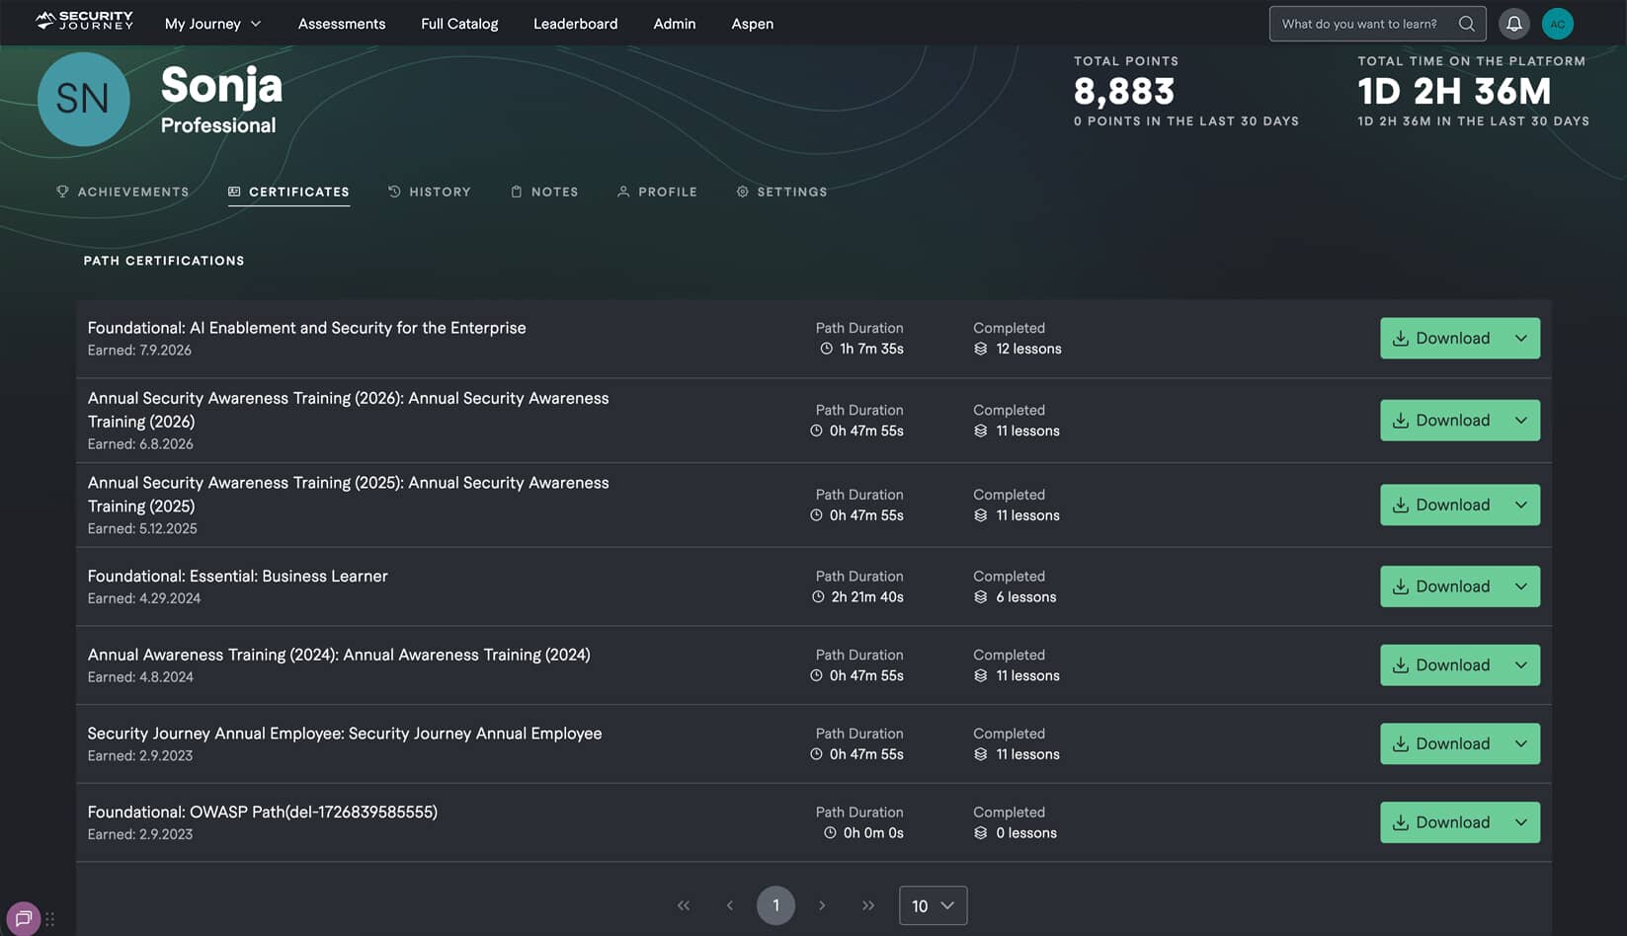
Task: Go to the previous page of certificates
Action: coord(730,905)
